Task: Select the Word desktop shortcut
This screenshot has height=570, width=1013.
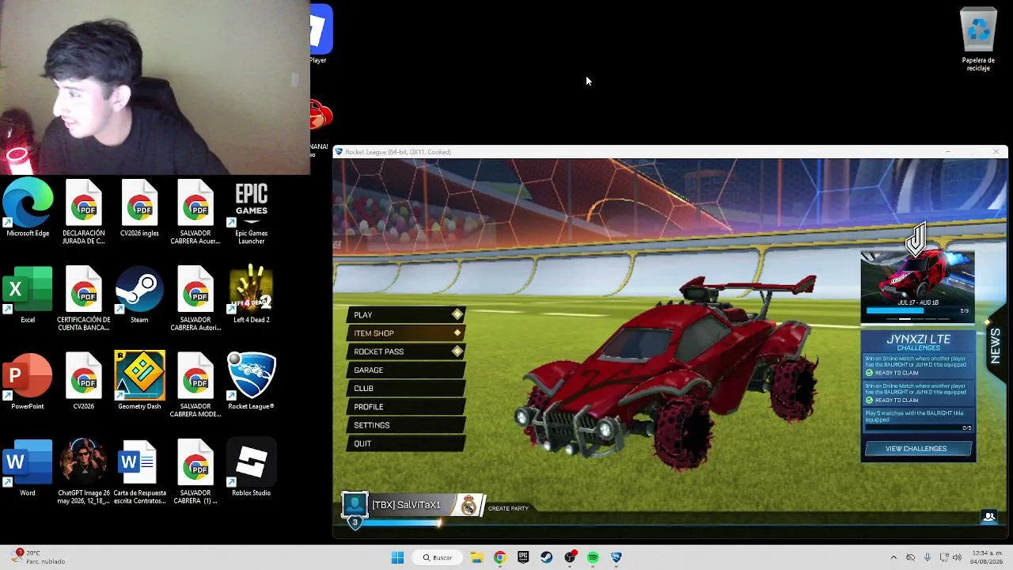Action: coord(28,469)
